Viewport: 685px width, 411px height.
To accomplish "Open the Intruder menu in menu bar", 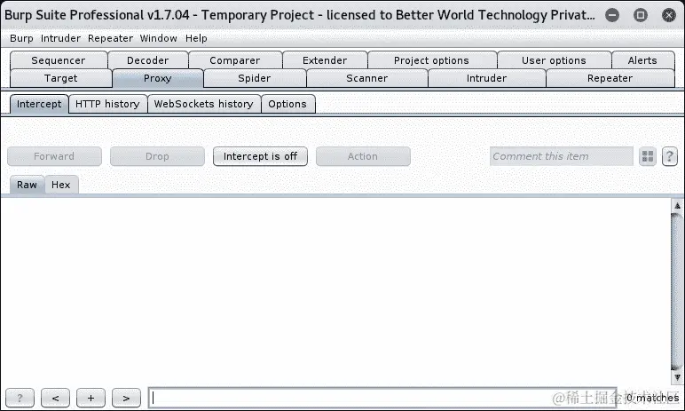I will click(x=60, y=38).
